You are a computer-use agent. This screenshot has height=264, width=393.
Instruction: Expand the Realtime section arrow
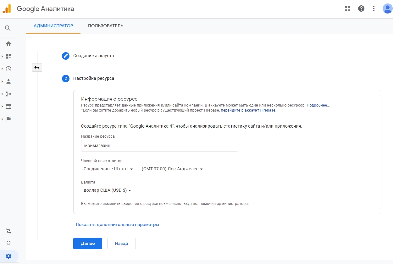(x=2, y=69)
